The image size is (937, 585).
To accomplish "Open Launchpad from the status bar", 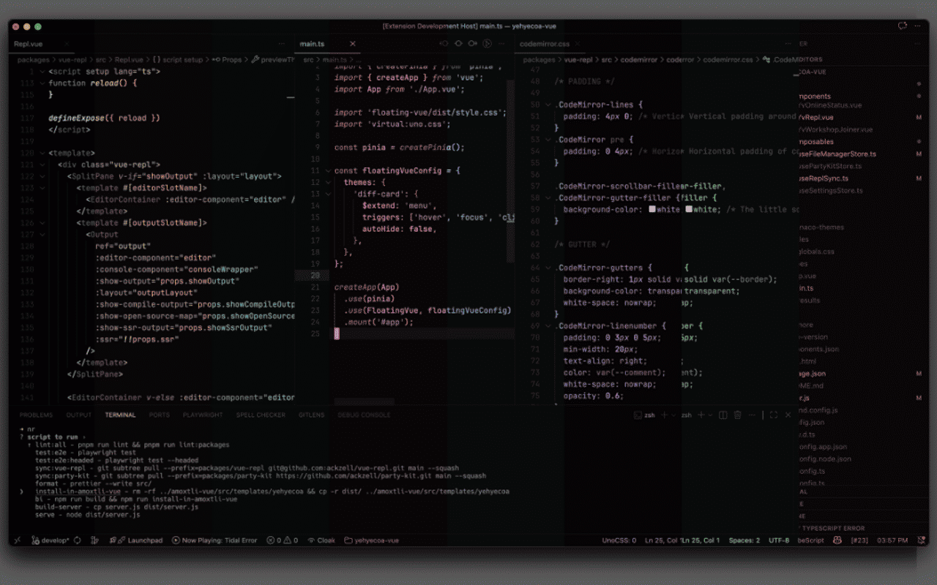I will point(135,540).
